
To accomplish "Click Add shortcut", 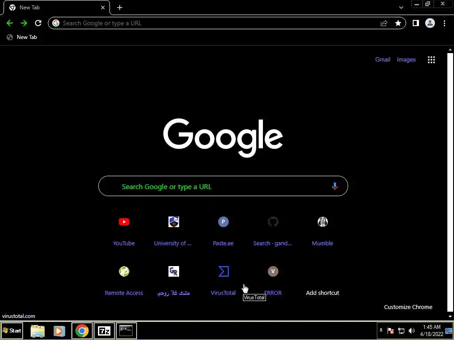I will [323, 293].
